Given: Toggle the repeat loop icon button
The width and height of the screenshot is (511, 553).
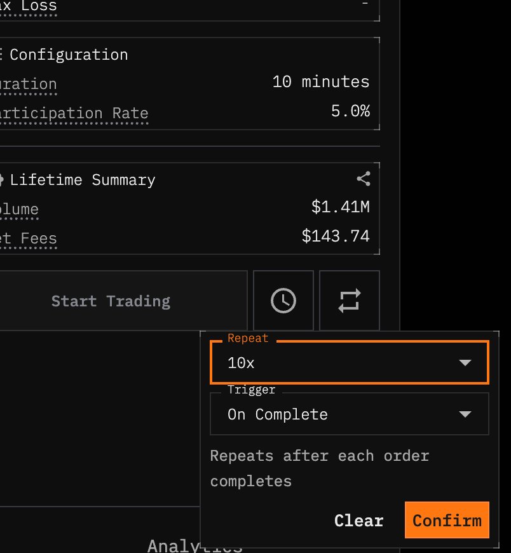Looking at the screenshot, I should pos(349,301).
